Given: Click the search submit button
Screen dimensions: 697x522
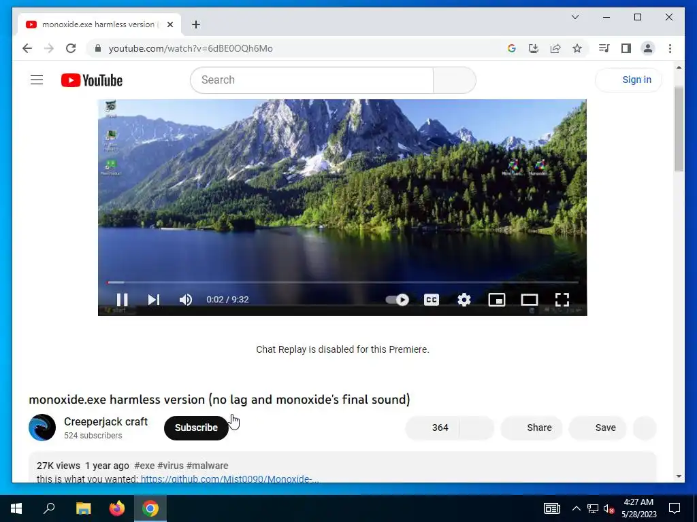Looking at the screenshot, I should (x=454, y=80).
